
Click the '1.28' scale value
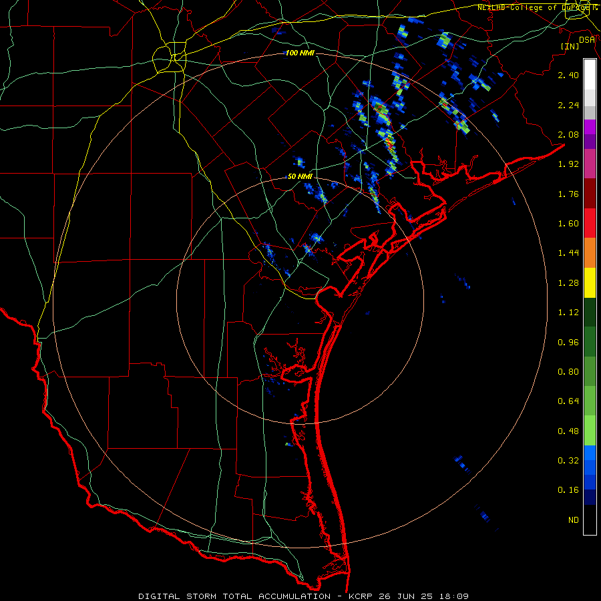tap(568, 283)
